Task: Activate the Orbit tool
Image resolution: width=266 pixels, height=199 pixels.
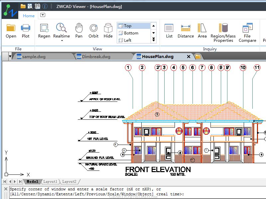Action: (93, 31)
